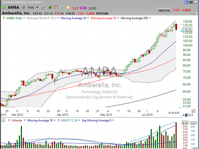Click the Mar 2015 time axis label
This screenshot has width=199, height=149.
click(17, 115)
